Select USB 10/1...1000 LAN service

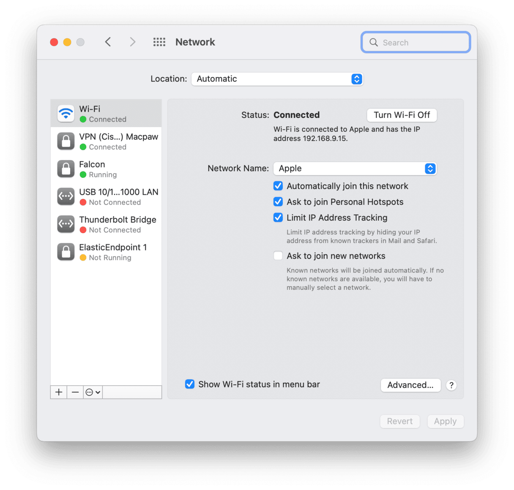pos(106,196)
